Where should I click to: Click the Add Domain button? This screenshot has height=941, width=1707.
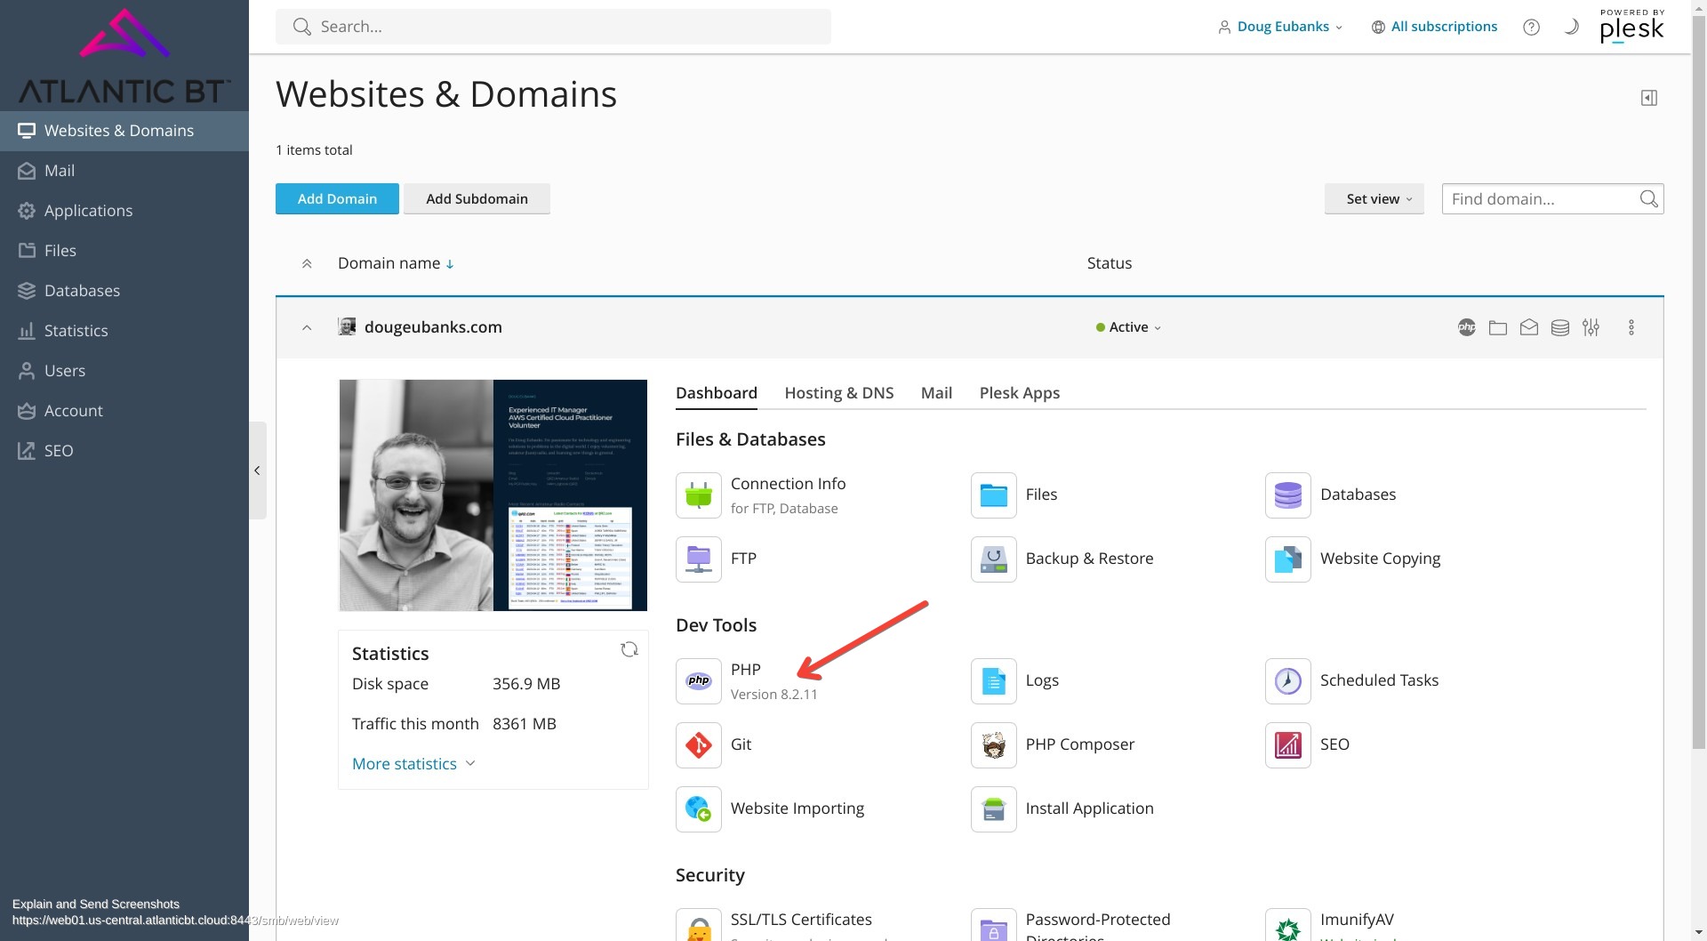click(337, 199)
